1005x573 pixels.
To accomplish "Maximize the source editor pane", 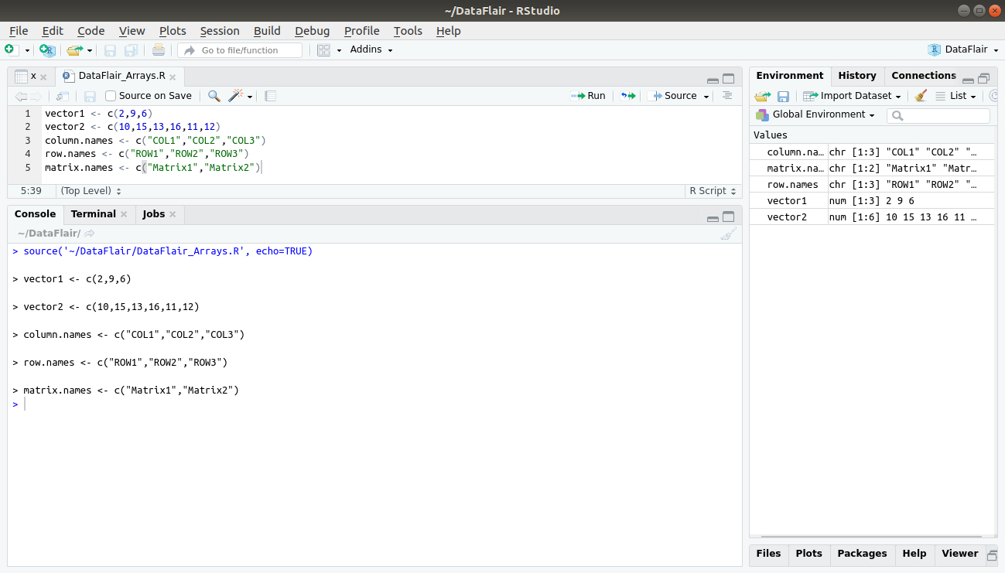I will [728, 79].
